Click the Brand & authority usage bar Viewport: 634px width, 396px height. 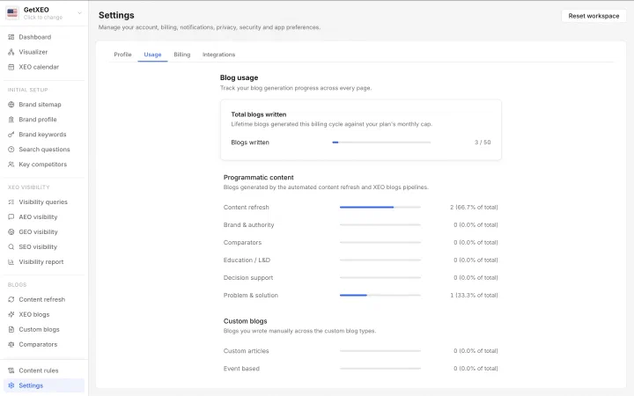[x=380, y=224]
